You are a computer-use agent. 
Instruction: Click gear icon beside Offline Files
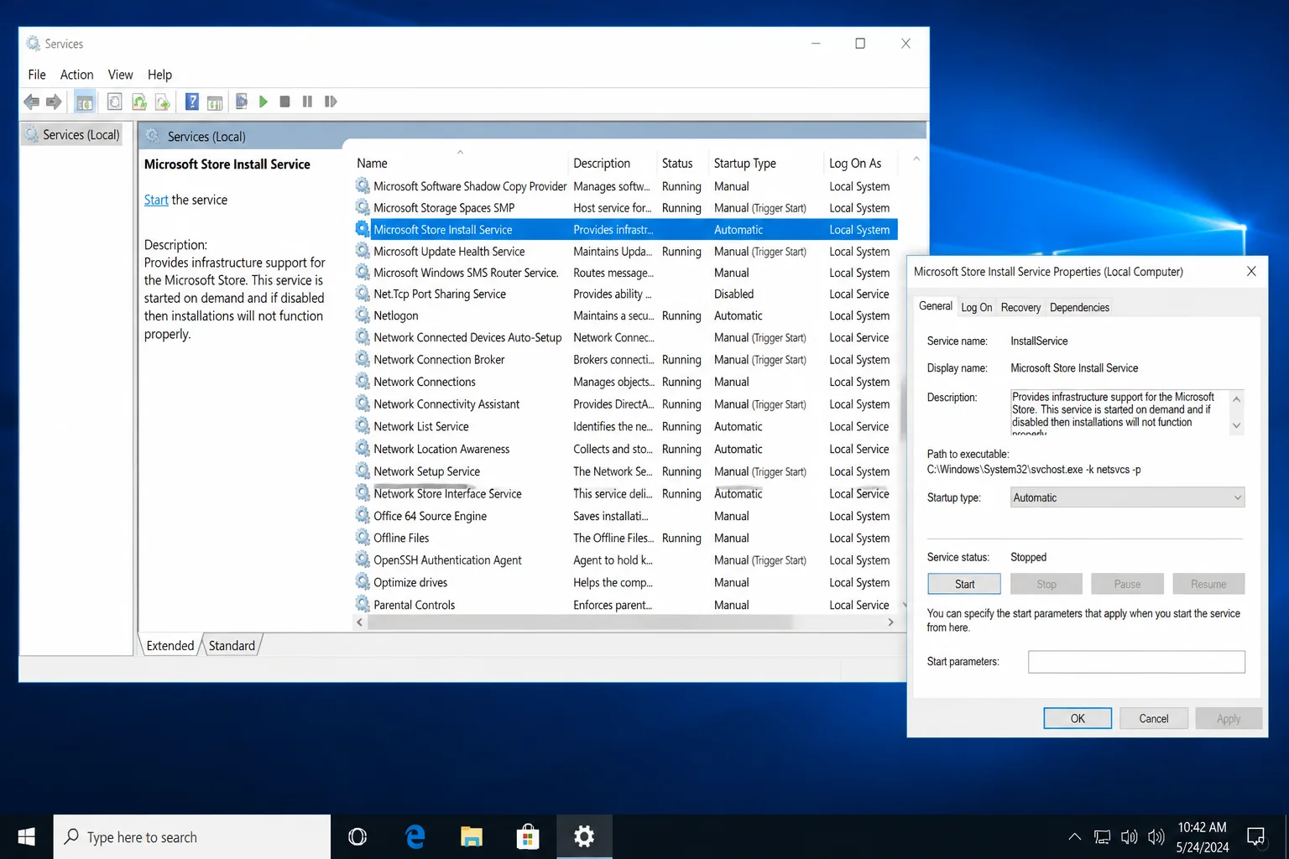(363, 538)
